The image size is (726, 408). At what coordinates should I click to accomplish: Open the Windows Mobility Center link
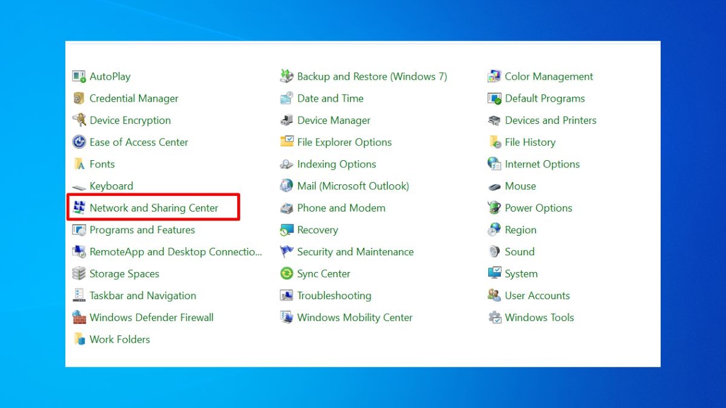pos(355,317)
